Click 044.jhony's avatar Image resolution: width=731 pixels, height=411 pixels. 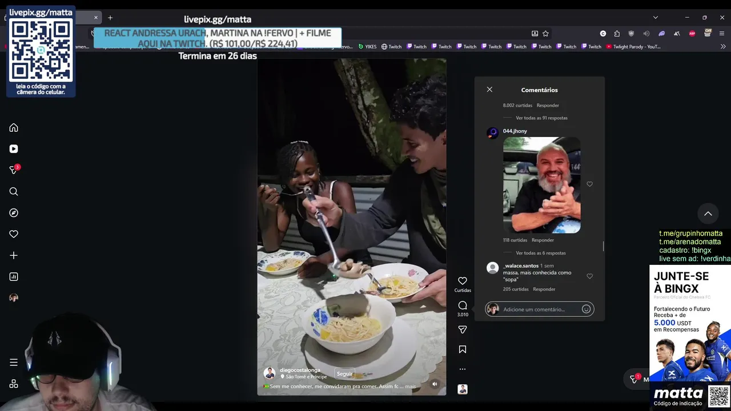tap(492, 133)
